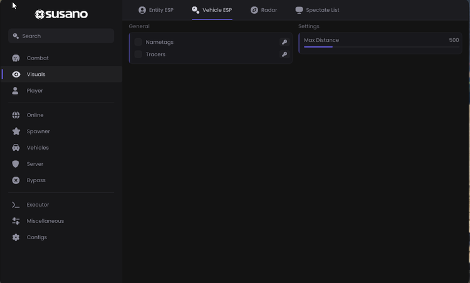Switch to the Radar tab
The height and width of the screenshot is (283, 470).
pyautogui.click(x=264, y=10)
